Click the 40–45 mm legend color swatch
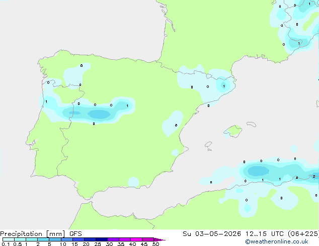This screenshot has height=246, width=319. [136, 239]
